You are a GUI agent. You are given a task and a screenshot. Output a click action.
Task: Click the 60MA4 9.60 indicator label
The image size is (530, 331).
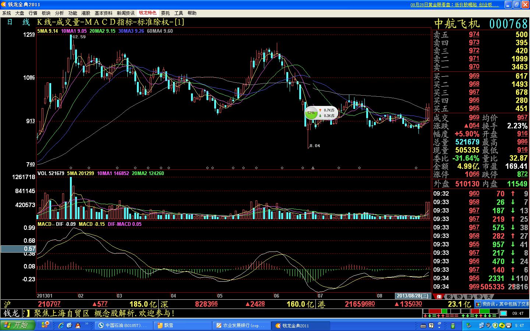[160, 31]
